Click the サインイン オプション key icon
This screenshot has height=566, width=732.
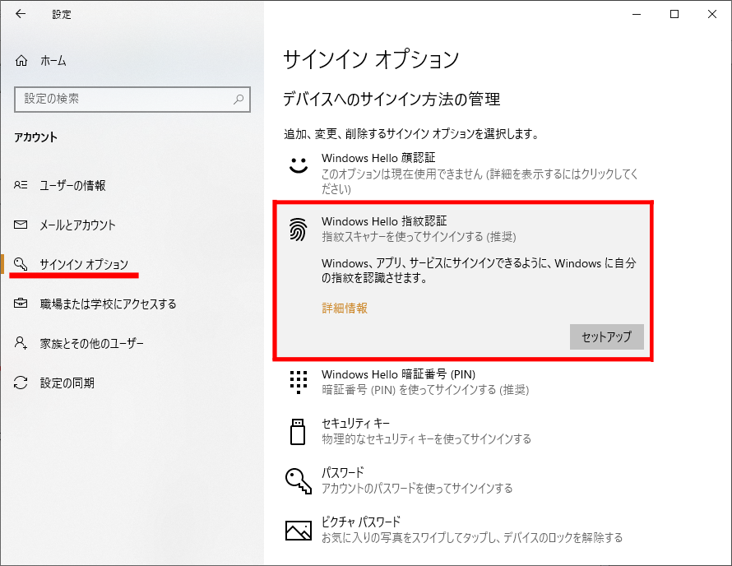coord(21,264)
